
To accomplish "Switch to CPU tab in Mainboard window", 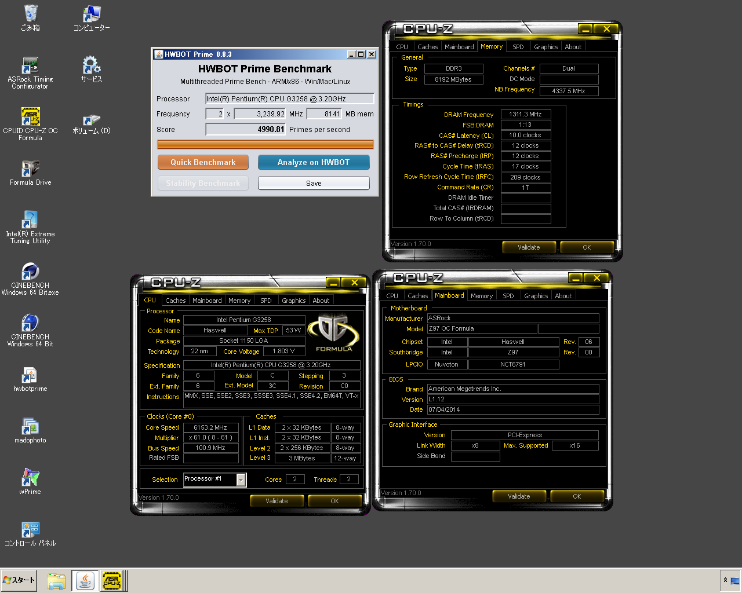I will coord(392,296).
